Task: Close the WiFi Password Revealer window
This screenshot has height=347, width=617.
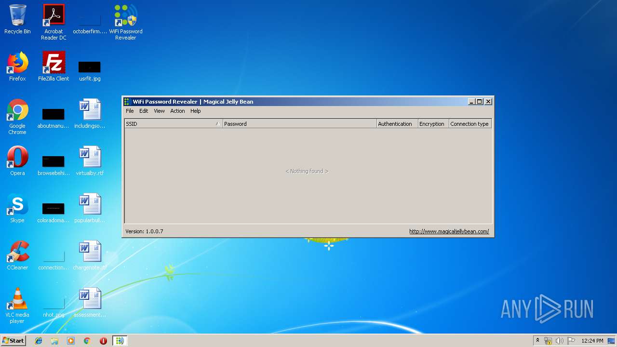Action: click(488, 102)
